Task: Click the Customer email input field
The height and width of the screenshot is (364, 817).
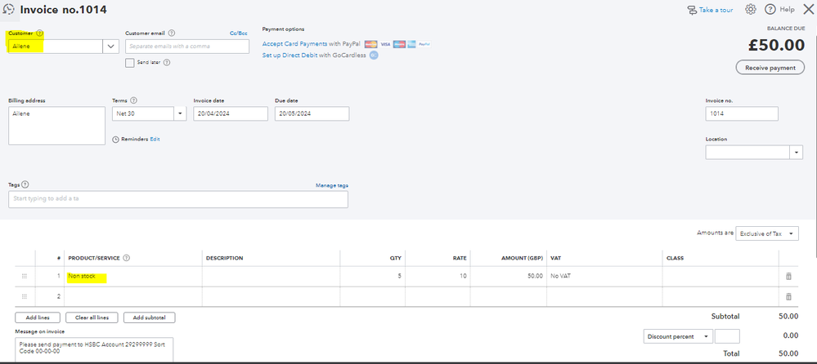Action: tap(187, 47)
